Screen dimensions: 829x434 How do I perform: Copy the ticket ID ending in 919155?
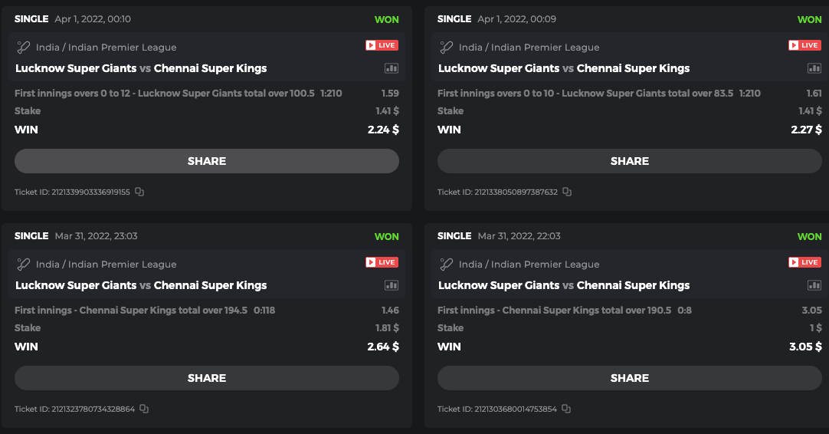139,192
